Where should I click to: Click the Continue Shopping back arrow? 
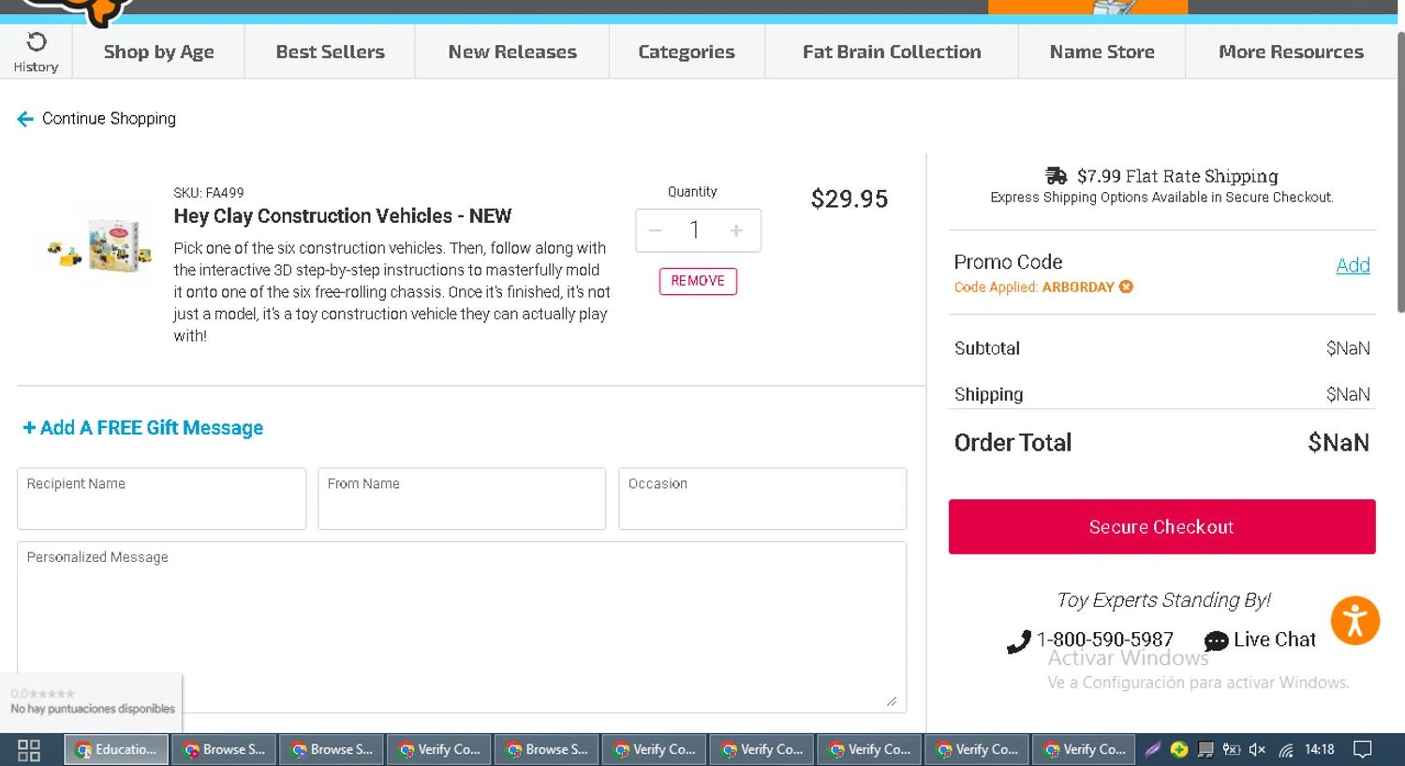[x=25, y=119]
